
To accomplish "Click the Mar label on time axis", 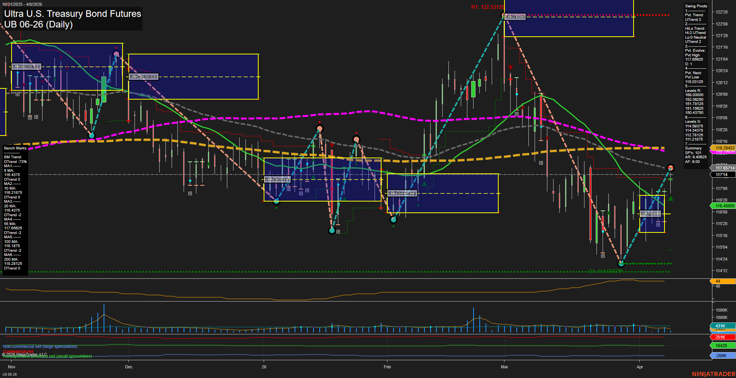I will pos(504,367).
